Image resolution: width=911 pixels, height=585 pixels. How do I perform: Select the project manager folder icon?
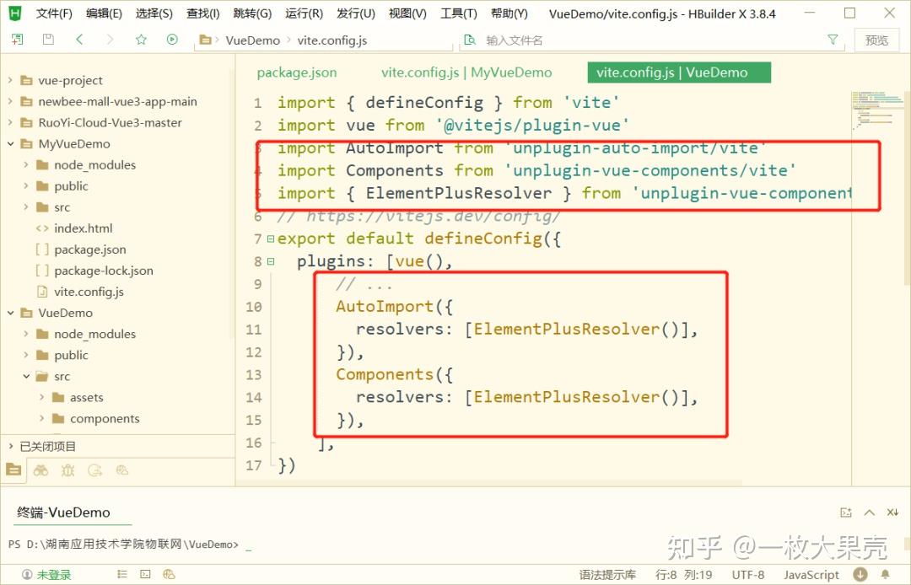(x=13, y=470)
